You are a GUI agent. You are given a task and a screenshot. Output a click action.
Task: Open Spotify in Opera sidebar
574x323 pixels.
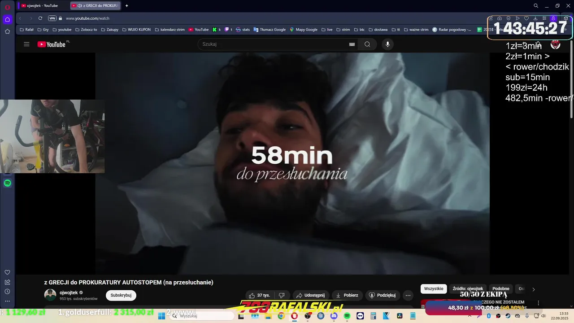7,183
